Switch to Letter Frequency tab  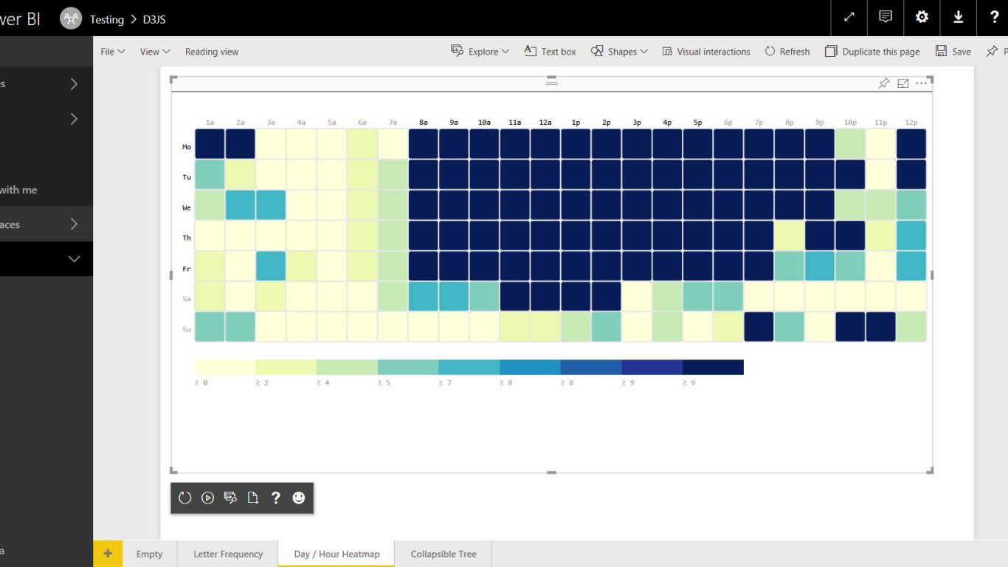(x=228, y=554)
